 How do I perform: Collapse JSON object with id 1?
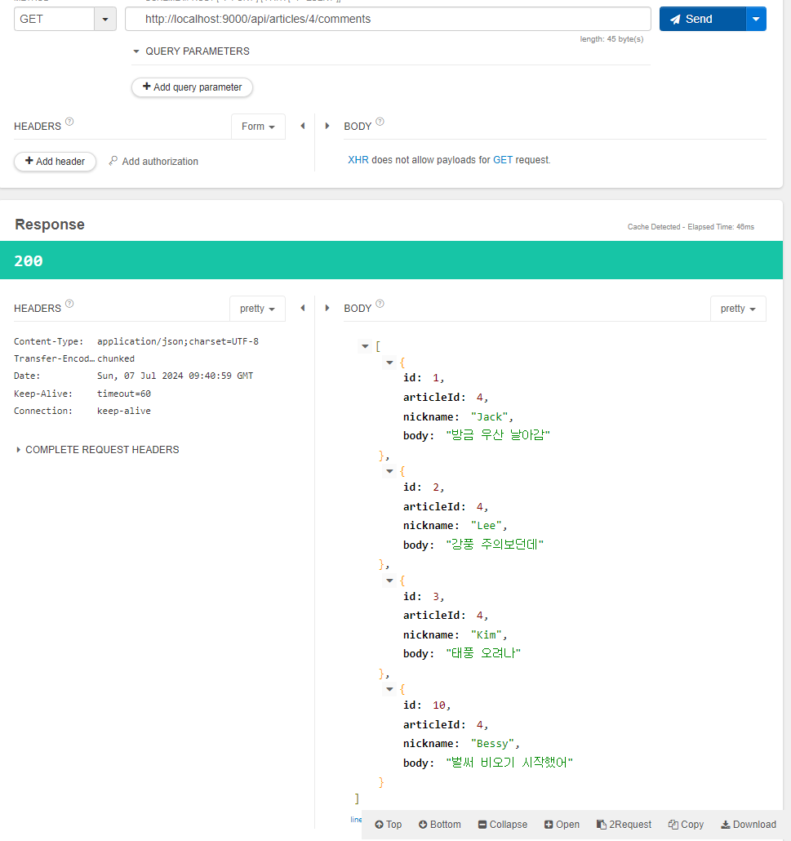point(390,363)
